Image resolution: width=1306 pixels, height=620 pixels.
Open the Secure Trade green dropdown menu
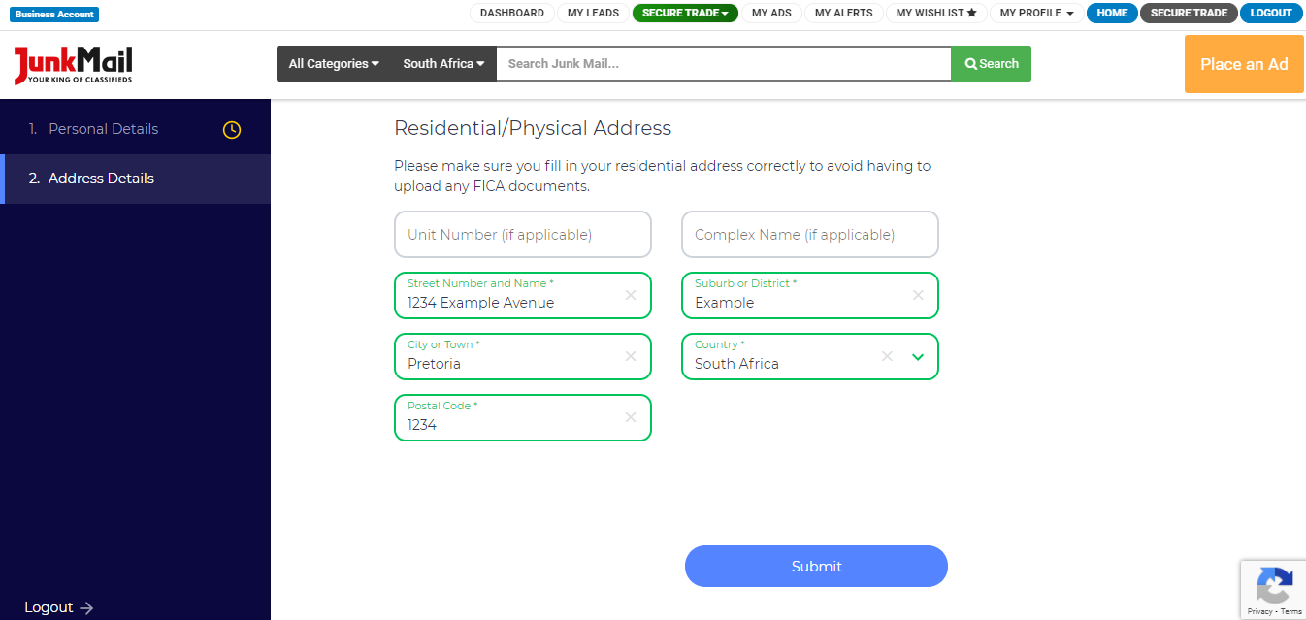tap(685, 14)
